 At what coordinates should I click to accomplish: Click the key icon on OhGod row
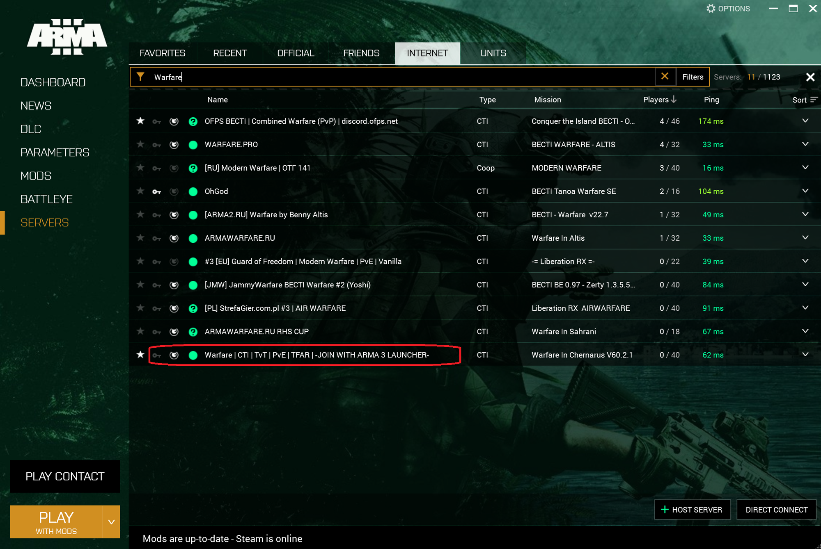[157, 191]
